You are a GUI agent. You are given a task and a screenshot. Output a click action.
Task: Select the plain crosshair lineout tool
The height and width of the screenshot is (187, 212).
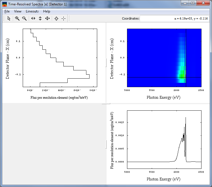(x=63, y=18)
